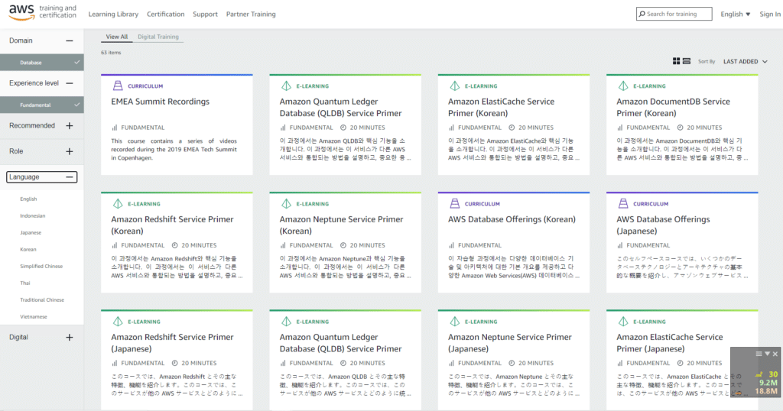This screenshot has width=783, height=411.
Task: Click curriculum icon on EMEA Summit Recordings
Action: click(x=117, y=86)
